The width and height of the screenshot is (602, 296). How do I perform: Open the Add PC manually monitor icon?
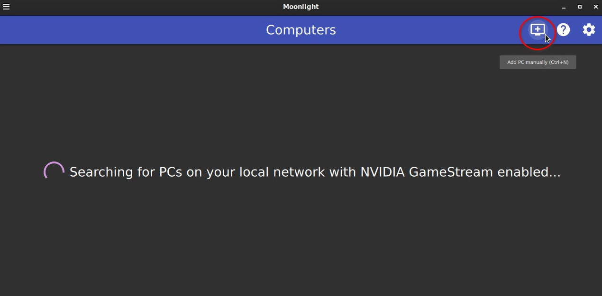tap(537, 30)
